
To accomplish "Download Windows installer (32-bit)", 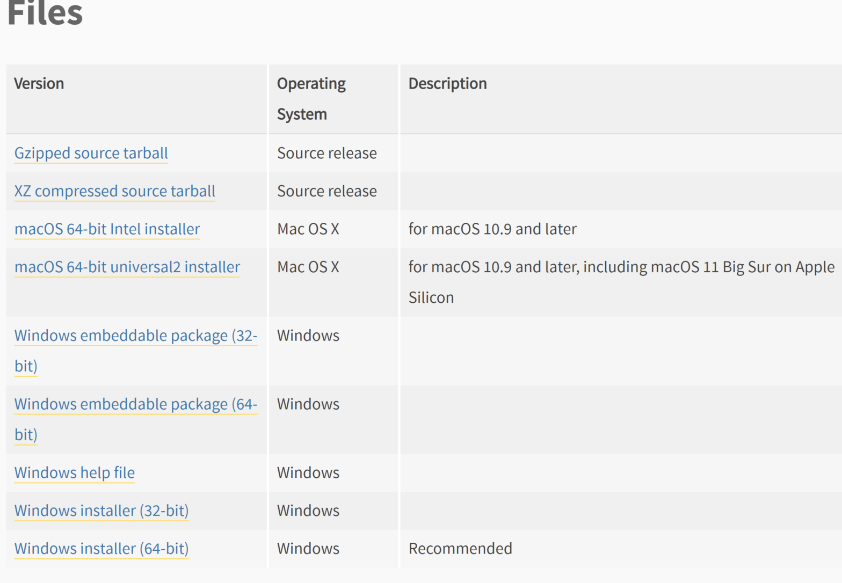I will pos(101,511).
